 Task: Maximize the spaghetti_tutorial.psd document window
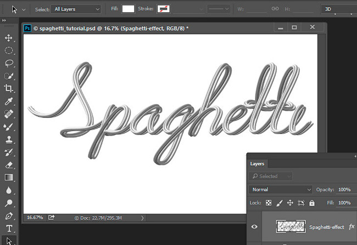[294, 27]
